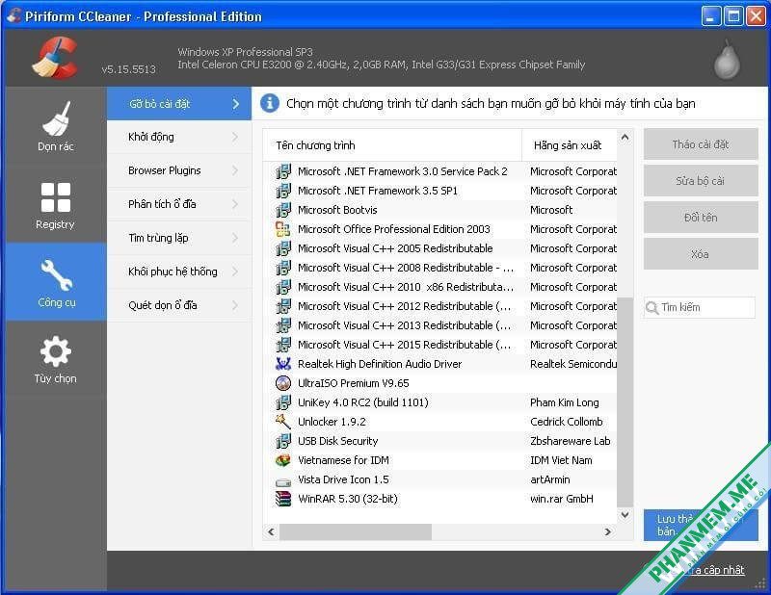Open the Quét dọn ổ đĩa tab
The height and width of the screenshot is (595, 771).
(179, 305)
